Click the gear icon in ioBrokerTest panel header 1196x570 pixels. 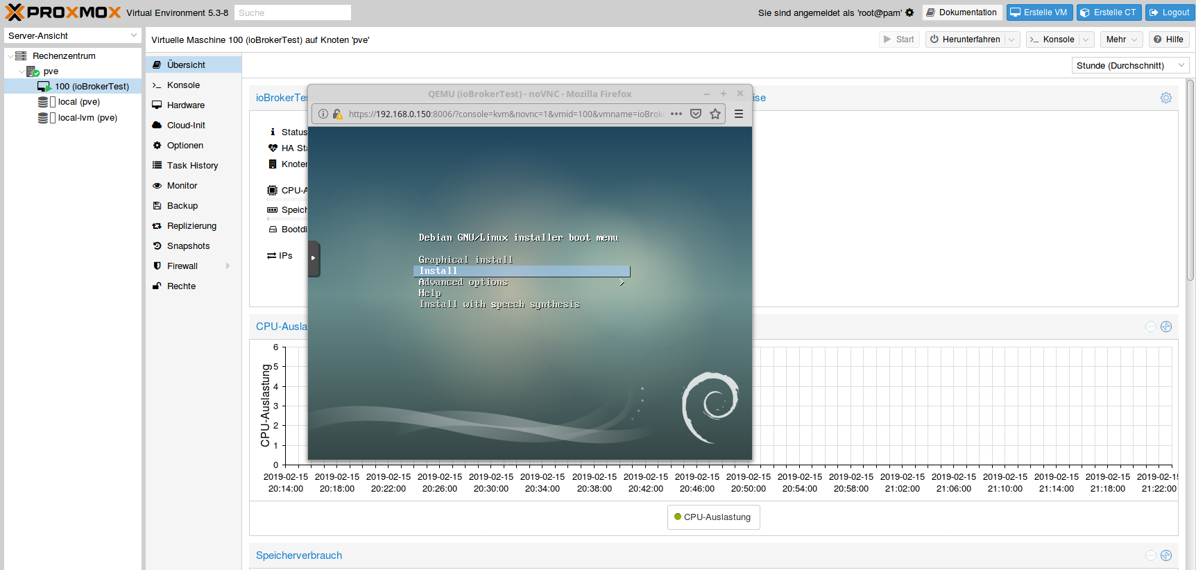pos(1166,98)
